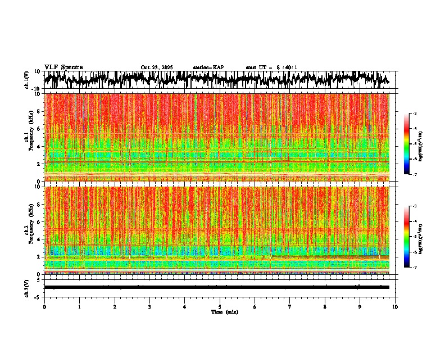Click the "Time (min)" x-axis label
445x344 pixels.
coord(225,312)
